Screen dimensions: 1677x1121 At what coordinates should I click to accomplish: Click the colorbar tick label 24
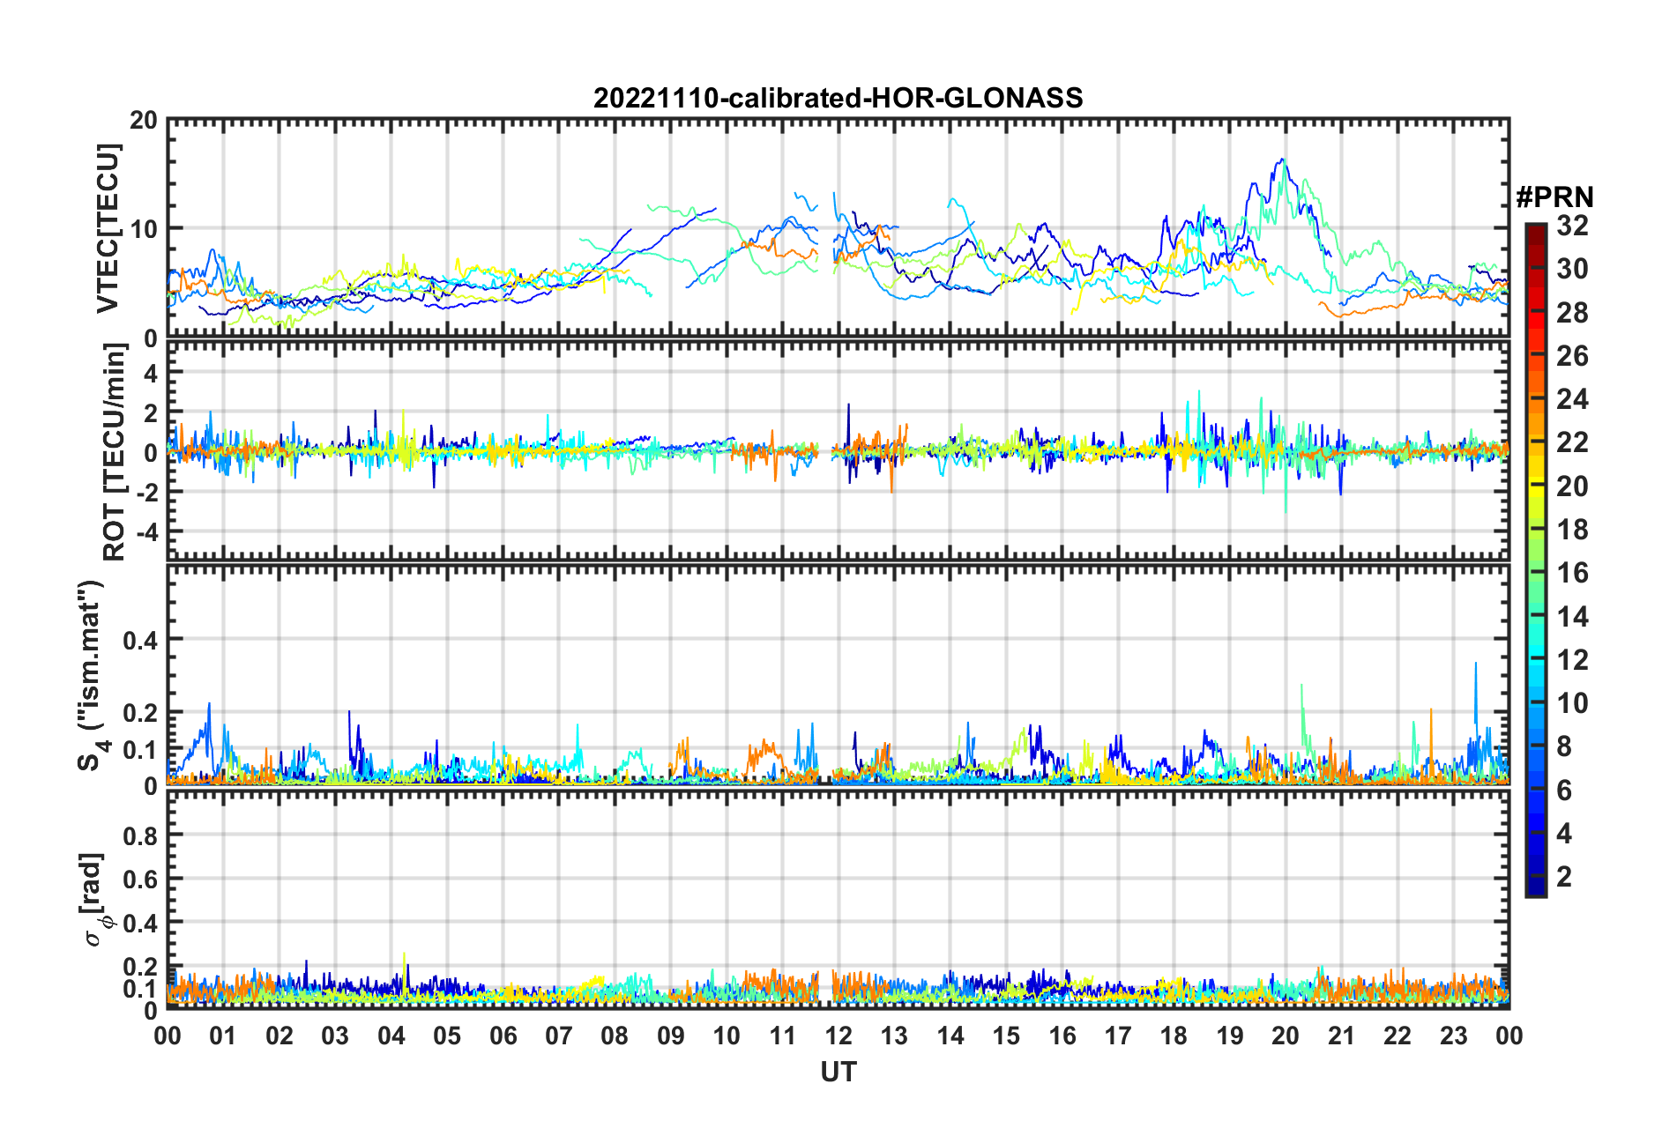(1573, 399)
